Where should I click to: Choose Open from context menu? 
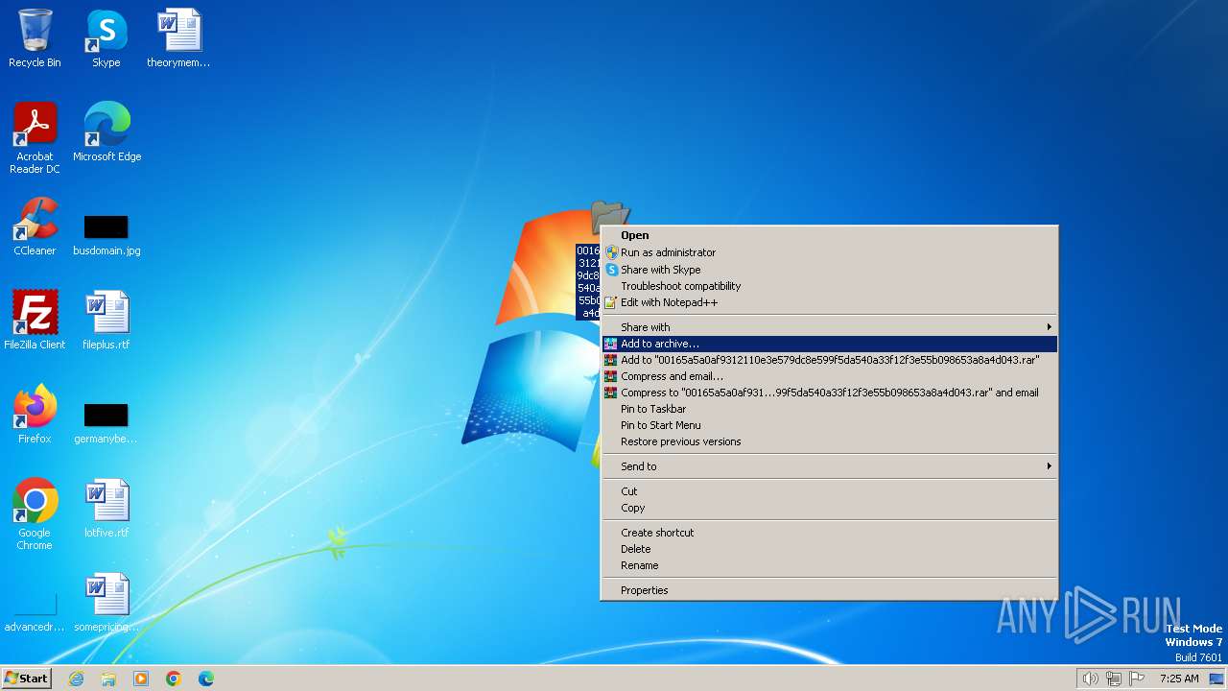829,235
